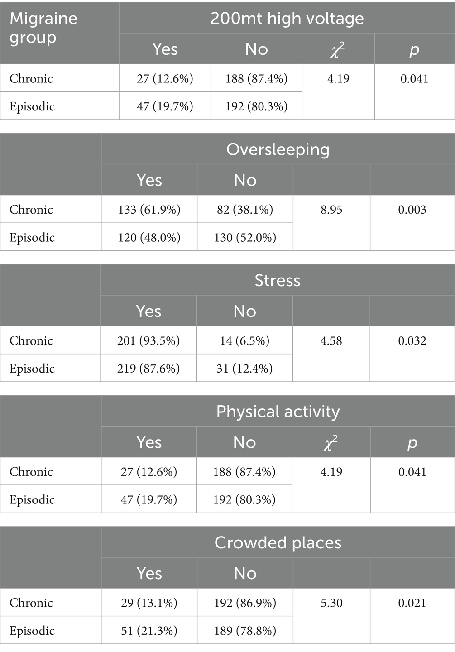Click the Migraine group header cell

pyautogui.click(x=43, y=28)
